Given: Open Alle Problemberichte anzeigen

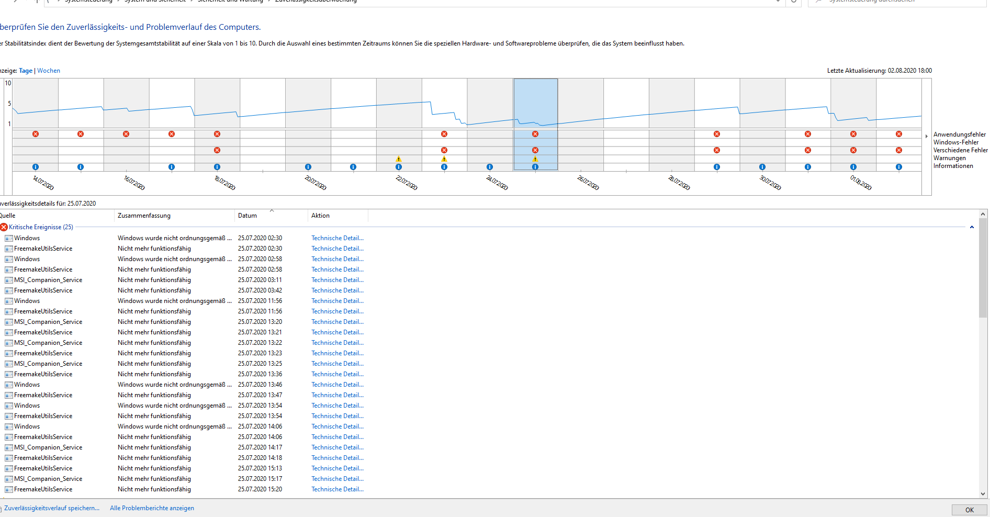Looking at the screenshot, I should click(x=152, y=508).
